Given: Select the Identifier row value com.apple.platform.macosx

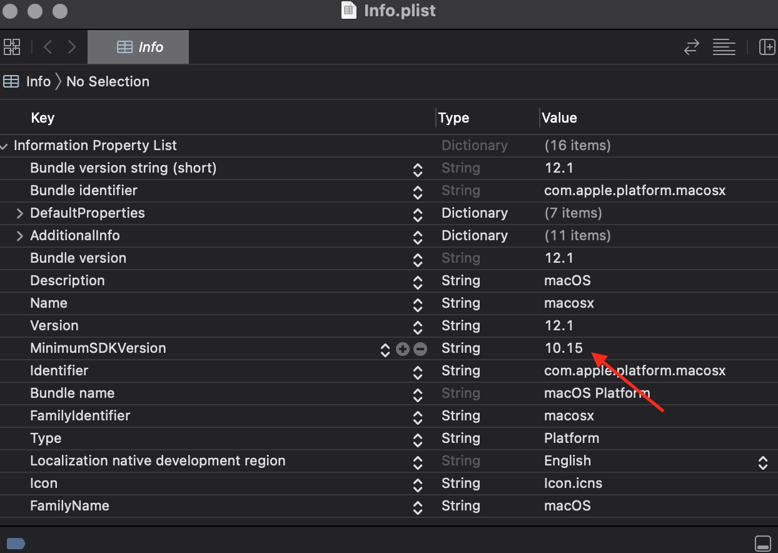Looking at the screenshot, I should (635, 371).
